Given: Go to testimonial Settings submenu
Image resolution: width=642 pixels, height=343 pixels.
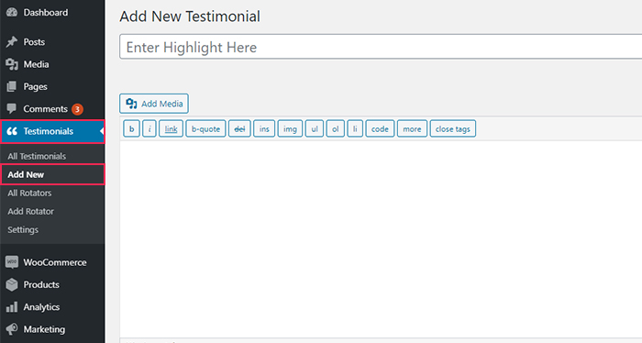Looking at the screenshot, I should click(x=23, y=229).
